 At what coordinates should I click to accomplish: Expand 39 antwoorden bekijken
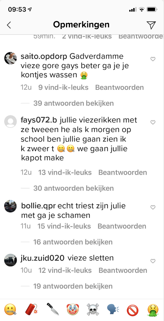[73, 103]
